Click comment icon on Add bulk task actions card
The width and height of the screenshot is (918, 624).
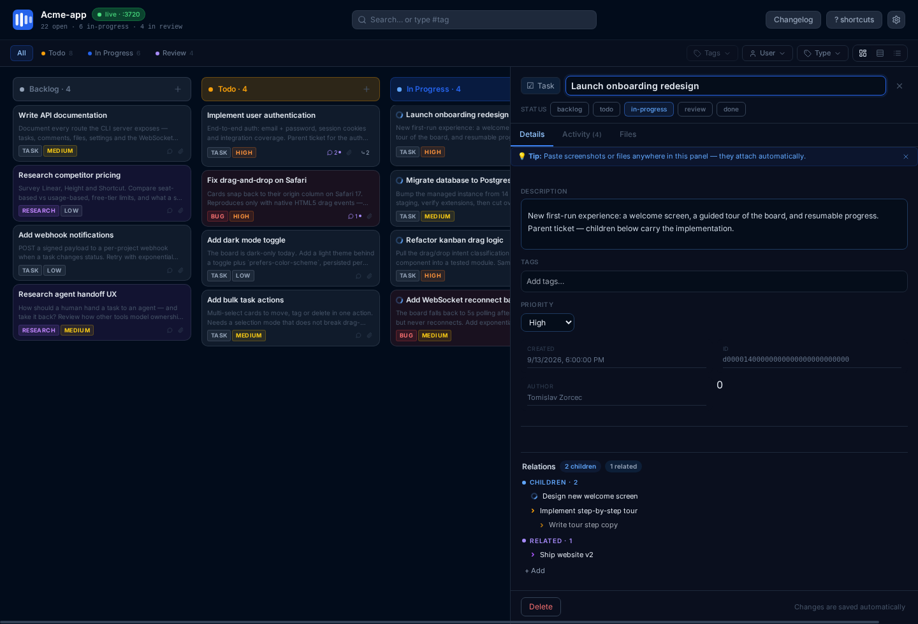pos(358,336)
